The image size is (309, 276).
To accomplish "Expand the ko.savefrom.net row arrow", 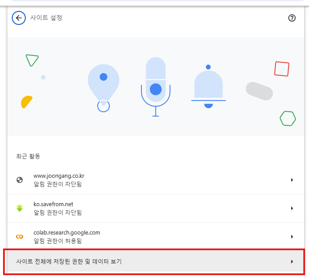I will [x=292, y=208].
